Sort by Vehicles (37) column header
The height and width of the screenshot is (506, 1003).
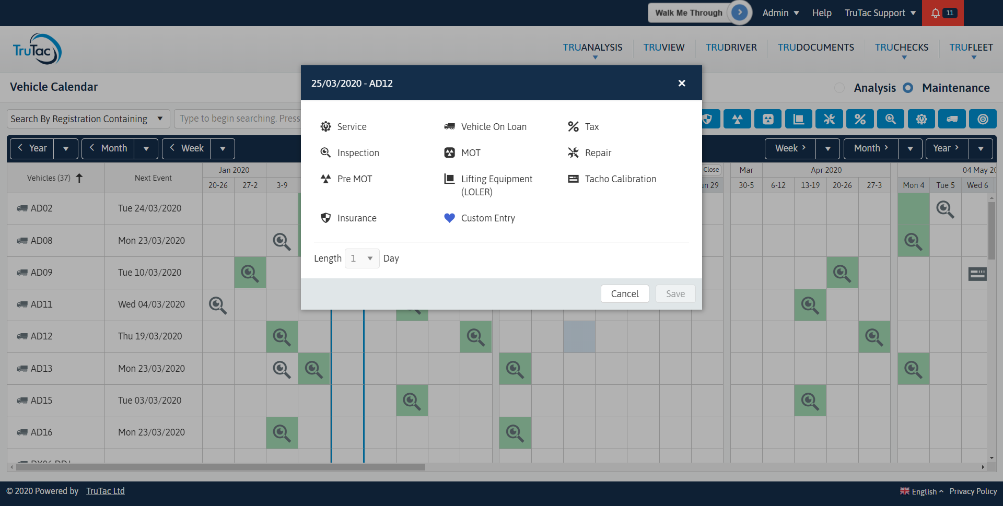coord(55,178)
